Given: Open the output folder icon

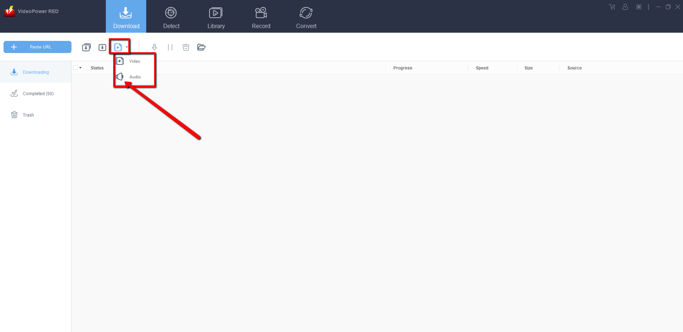Looking at the screenshot, I should click(201, 47).
